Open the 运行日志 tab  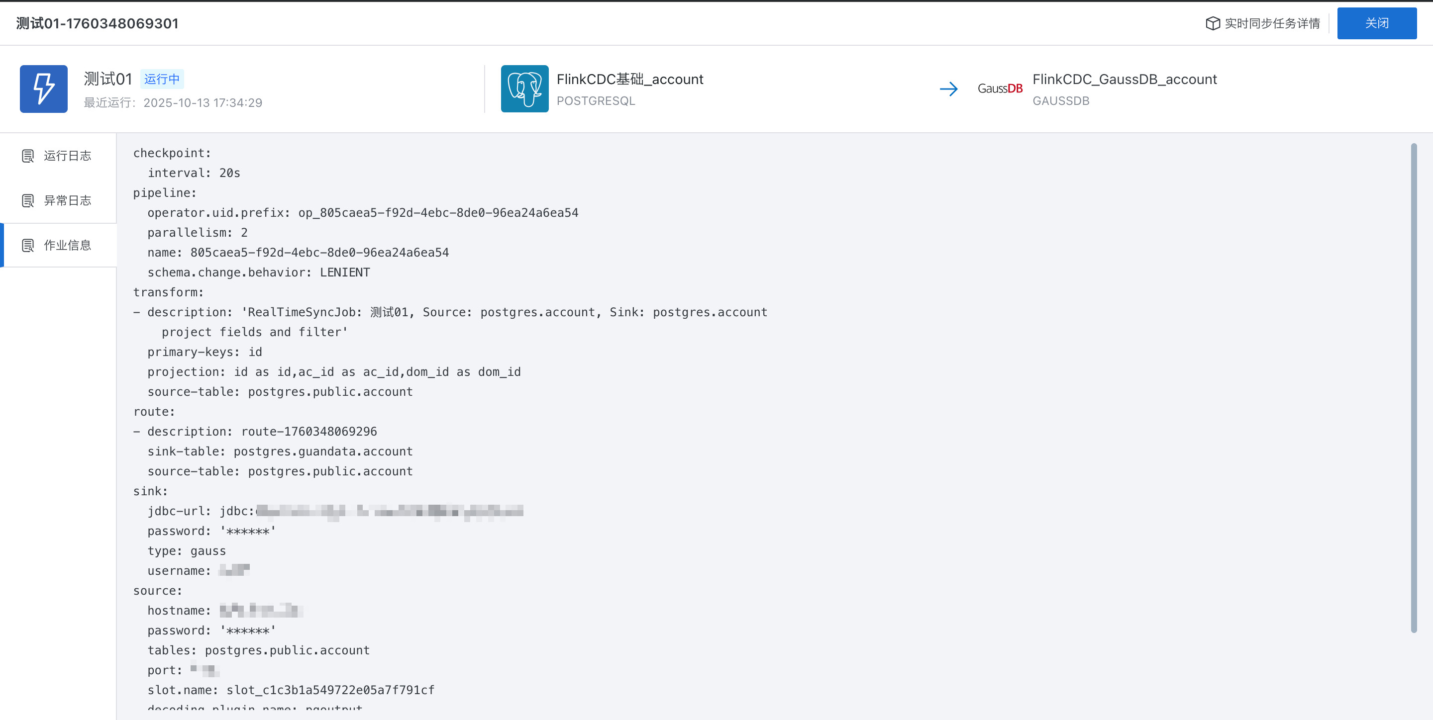click(67, 156)
